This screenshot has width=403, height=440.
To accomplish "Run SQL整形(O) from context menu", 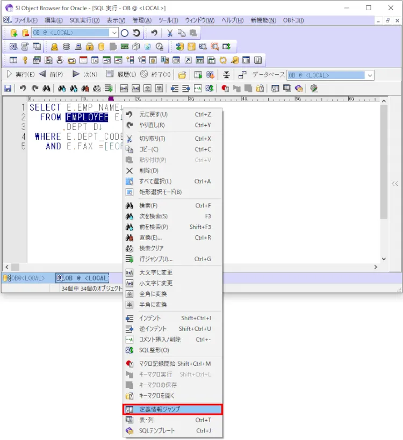I will tap(172, 350).
